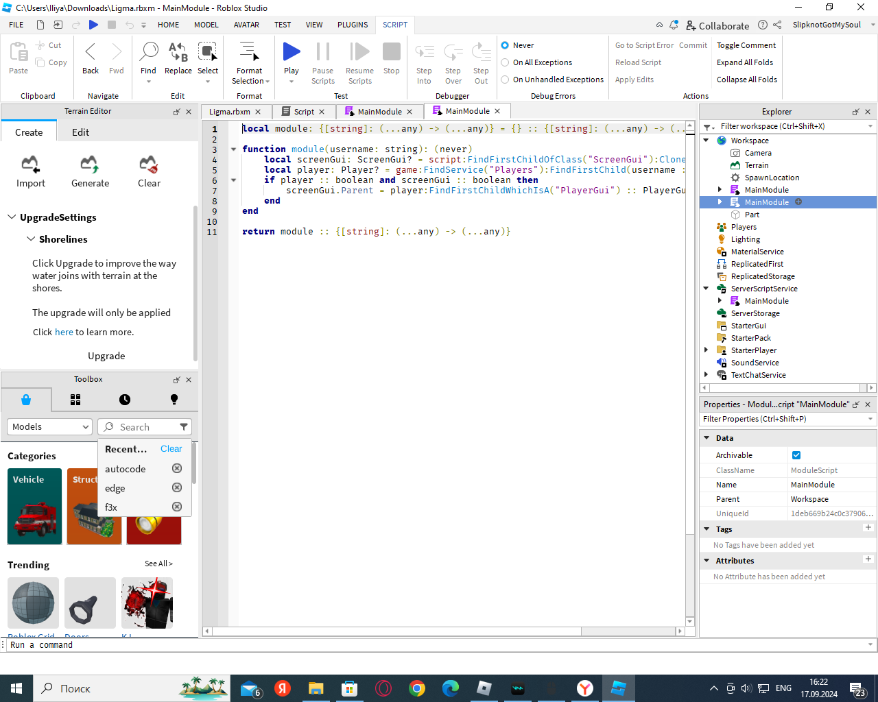This screenshot has width=878, height=702.
Task: Open the Toolbox Inventory grid tab
Action: coord(75,400)
